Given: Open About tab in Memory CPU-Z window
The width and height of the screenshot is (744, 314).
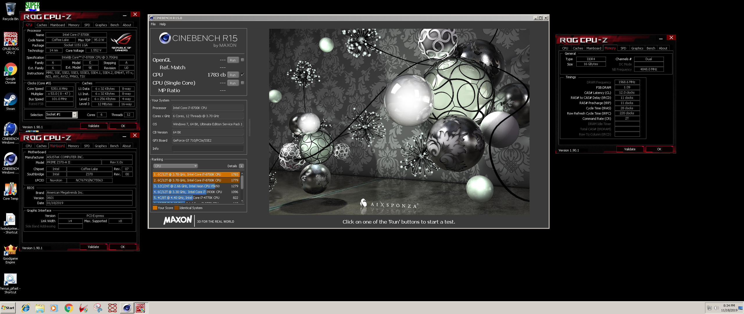Looking at the screenshot, I should [663, 48].
